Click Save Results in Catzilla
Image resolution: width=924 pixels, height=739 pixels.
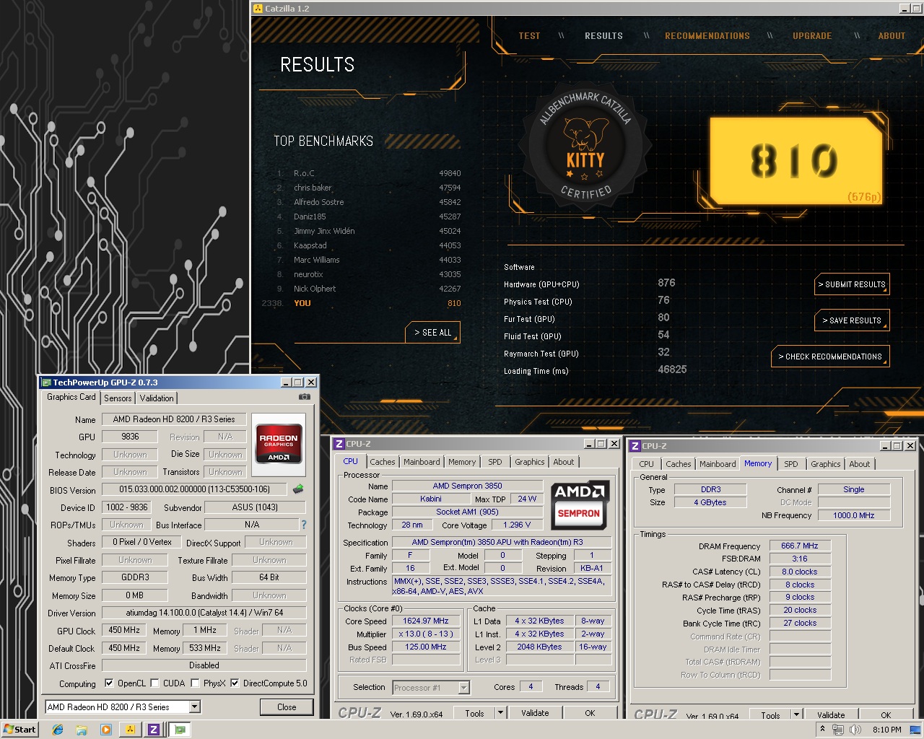(x=852, y=320)
